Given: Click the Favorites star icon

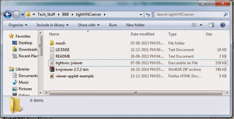Looking at the screenshot, I should click(11, 36).
